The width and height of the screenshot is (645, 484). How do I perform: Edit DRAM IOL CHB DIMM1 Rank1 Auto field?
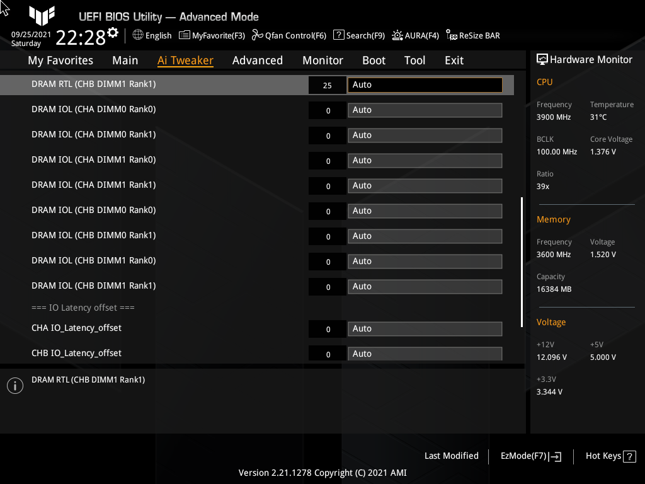[x=425, y=287]
